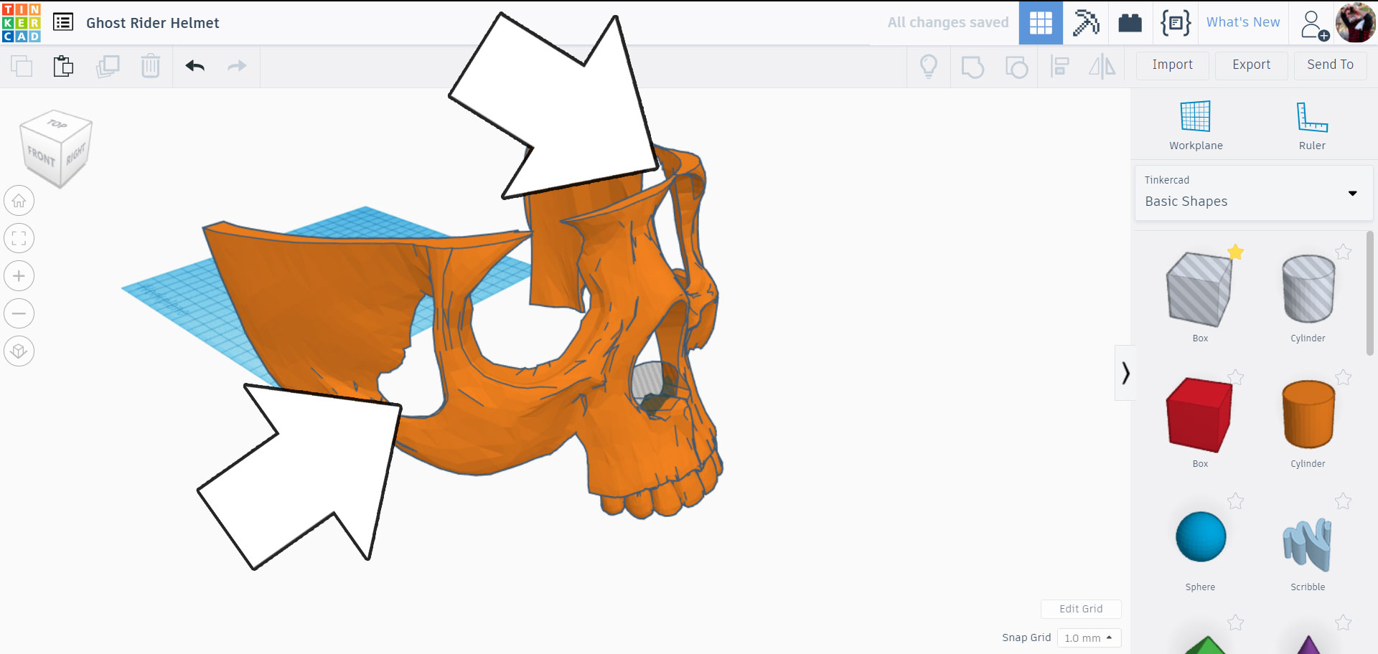Switch to 3D design grid view
The width and height of the screenshot is (1378, 654).
tap(1041, 23)
